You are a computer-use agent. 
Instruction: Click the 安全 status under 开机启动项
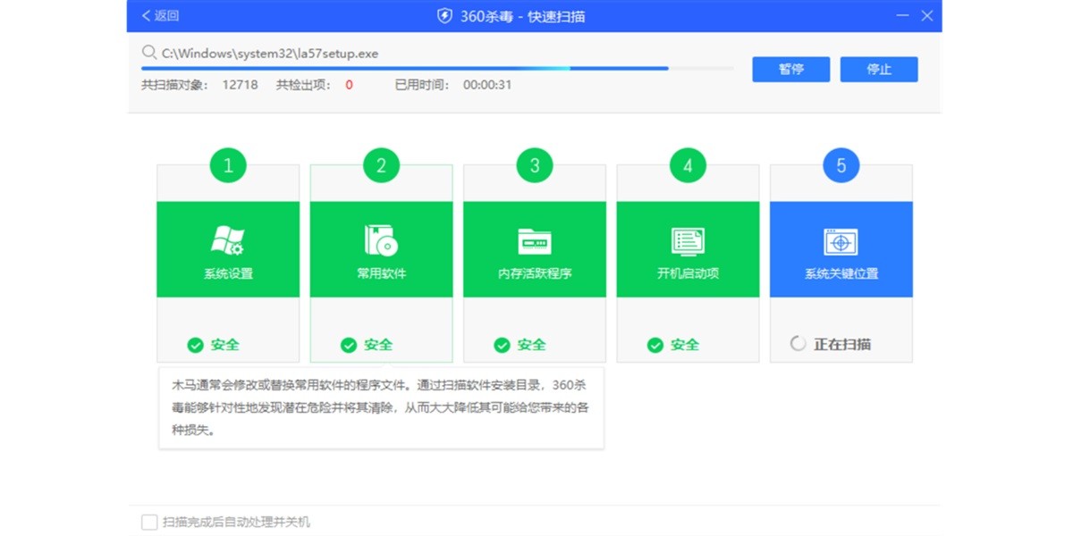(x=685, y=345)
